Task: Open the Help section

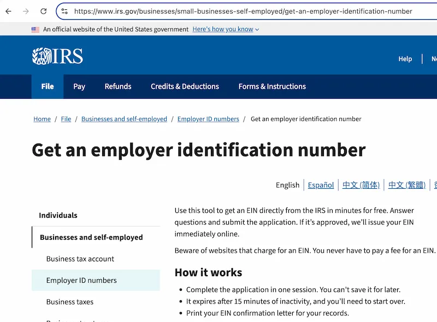Action: 405,58
